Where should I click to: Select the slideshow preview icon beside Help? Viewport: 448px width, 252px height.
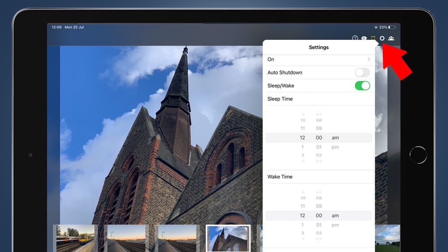coord(364,38)
